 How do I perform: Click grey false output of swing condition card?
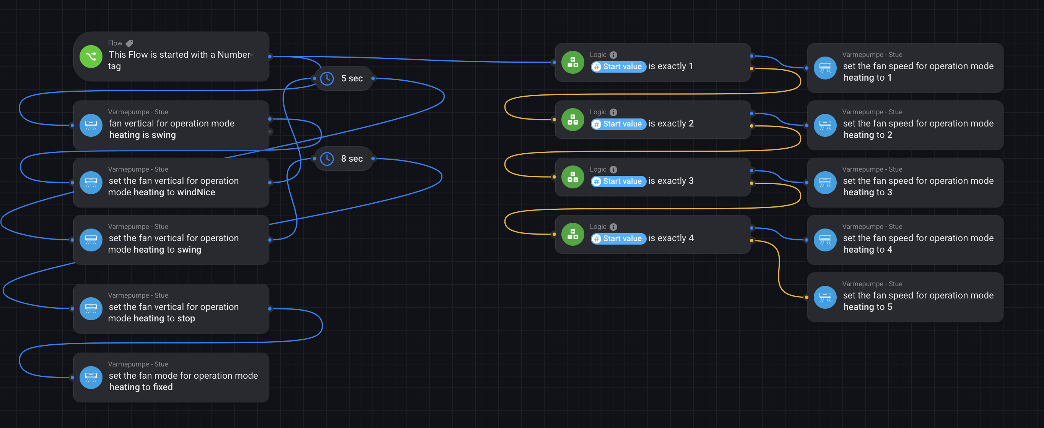tap(270, 131)
